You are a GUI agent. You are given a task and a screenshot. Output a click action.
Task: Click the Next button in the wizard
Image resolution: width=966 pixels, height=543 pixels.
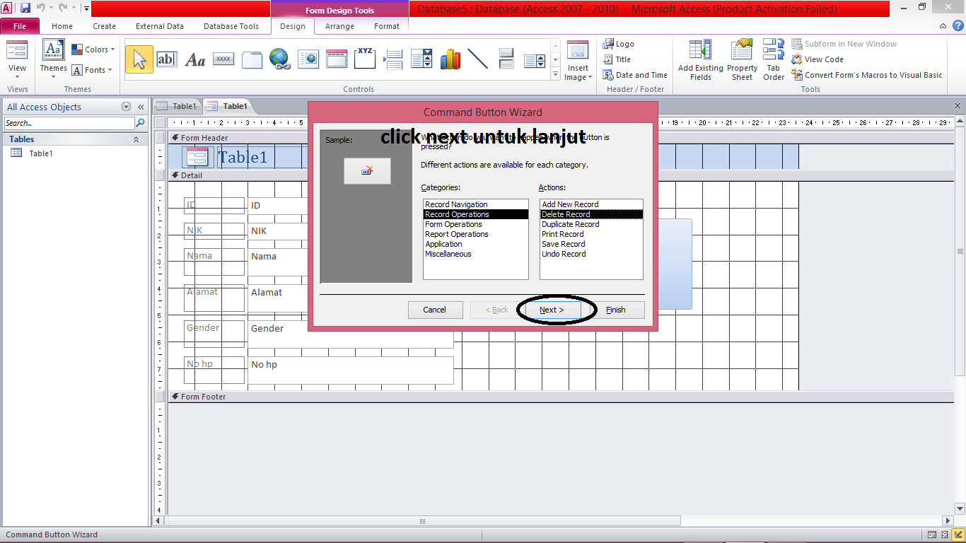[x=551, y=310]
